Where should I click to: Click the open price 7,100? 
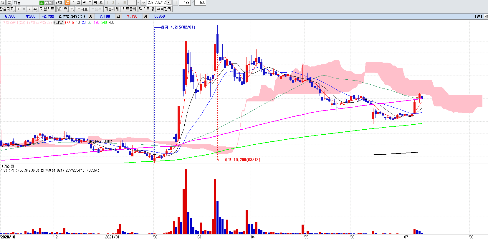pos(105,16)
